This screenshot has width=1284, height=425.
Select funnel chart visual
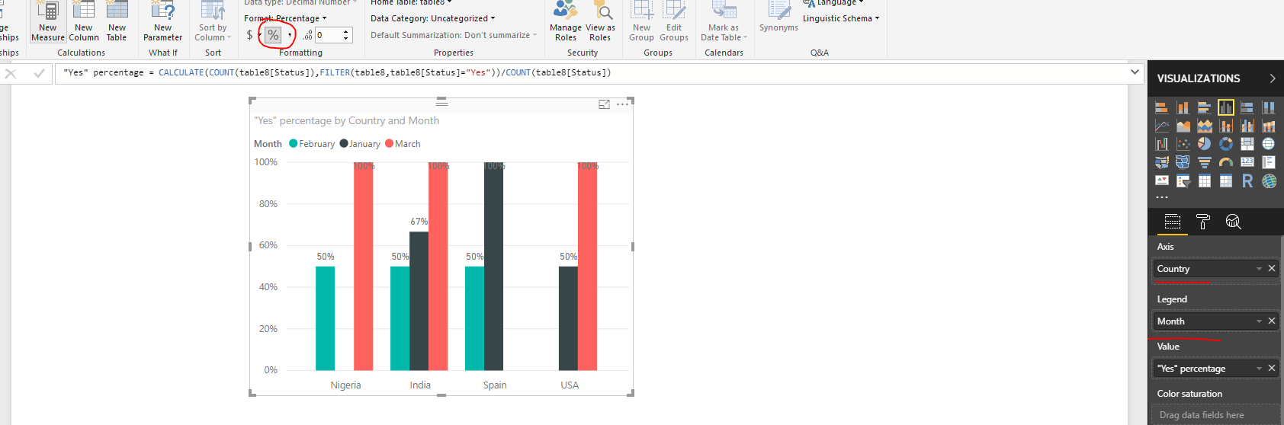[x=1205, y=162]
